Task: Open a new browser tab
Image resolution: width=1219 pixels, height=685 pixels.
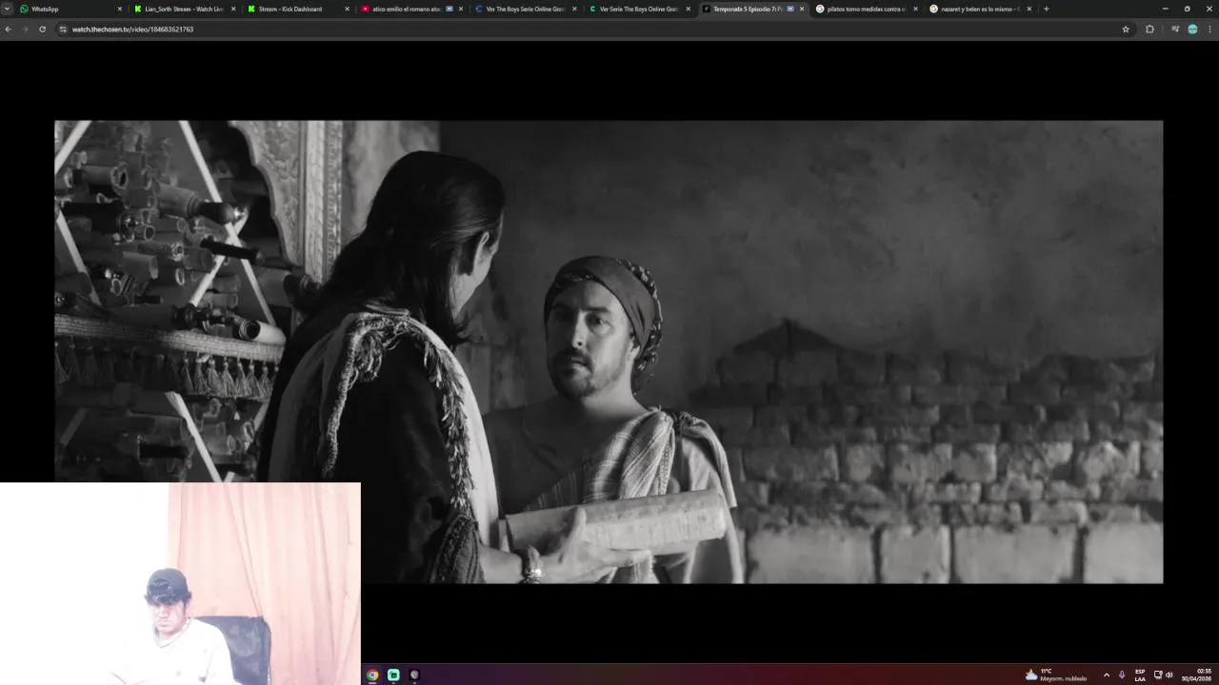Action: (x=1046, y=9)
